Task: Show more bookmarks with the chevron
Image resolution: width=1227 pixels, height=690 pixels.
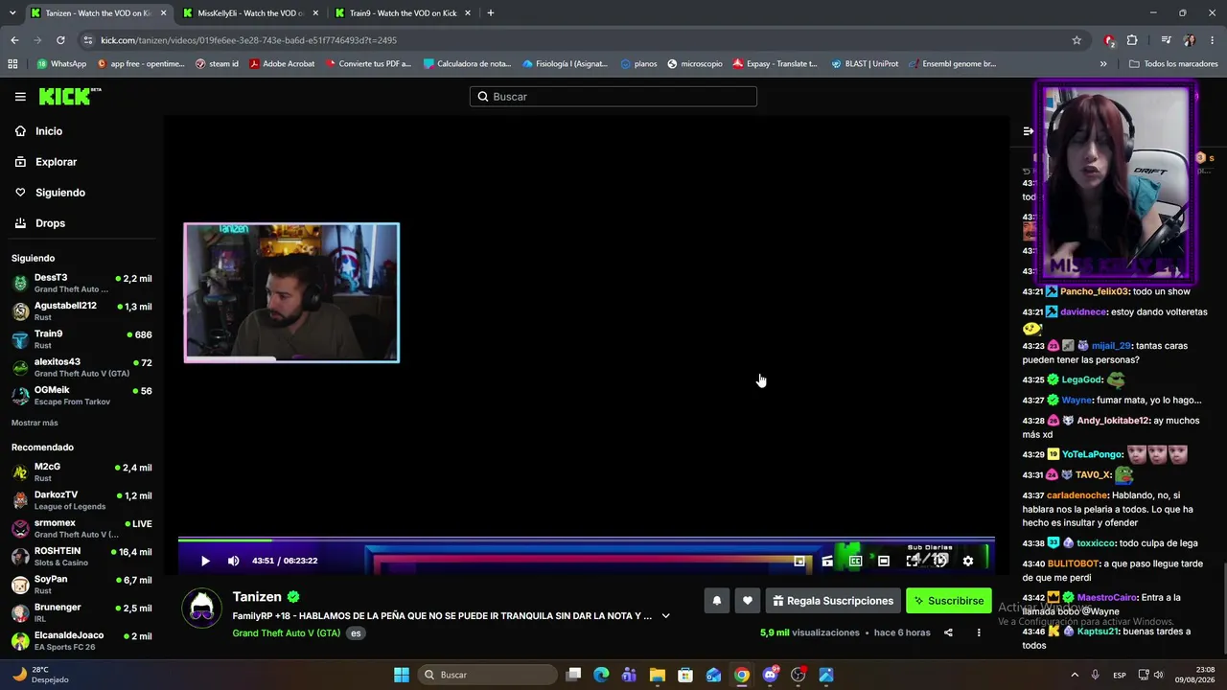Action: pyautogui.click(x=1103, y=64)
